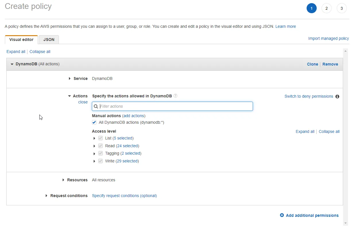Click the step 1 circle indicator

(311, 8)
